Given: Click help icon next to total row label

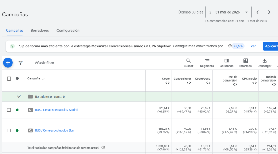Looking at the screenshot, I should (x=103, y=148).
